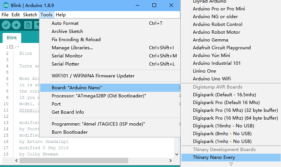
Task: Open the File menu
Action: (x=5, y=15)
